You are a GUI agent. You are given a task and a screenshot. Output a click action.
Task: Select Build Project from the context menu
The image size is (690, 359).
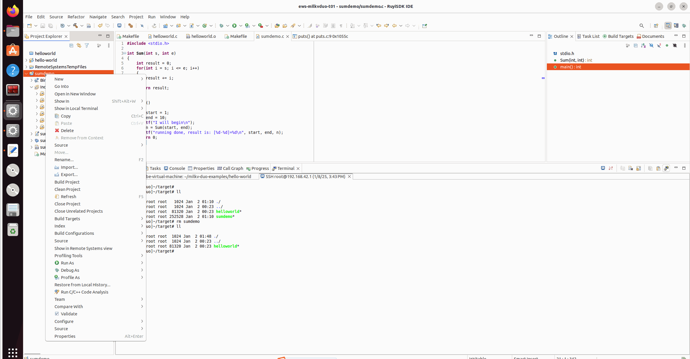pyautogui.click(x=67, y=182)
